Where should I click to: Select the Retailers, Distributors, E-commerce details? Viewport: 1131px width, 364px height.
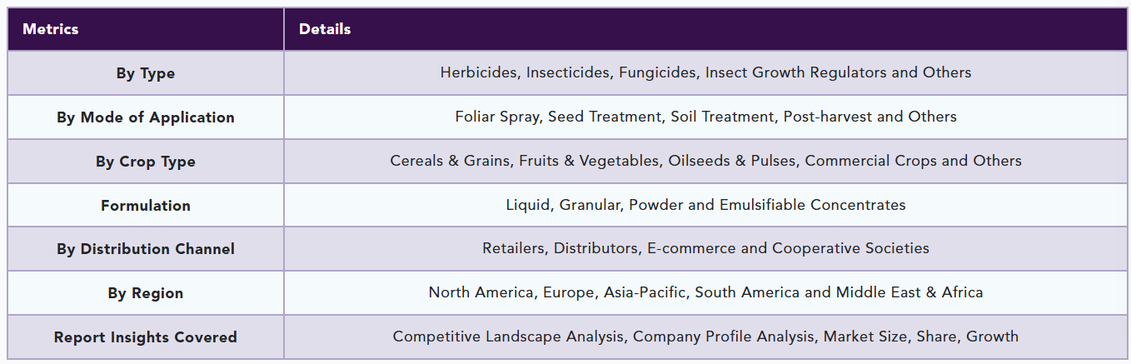(x=705, y=248)
